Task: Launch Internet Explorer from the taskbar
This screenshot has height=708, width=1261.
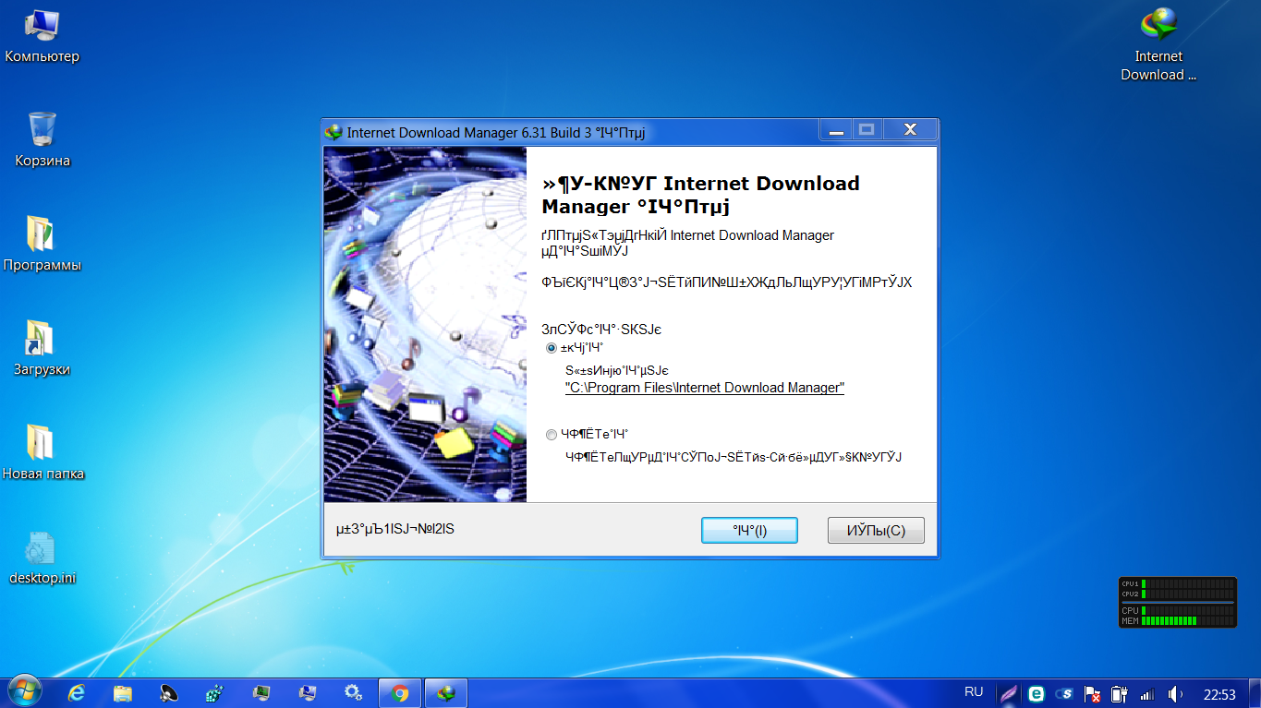Action: click(x=77, y=693)
